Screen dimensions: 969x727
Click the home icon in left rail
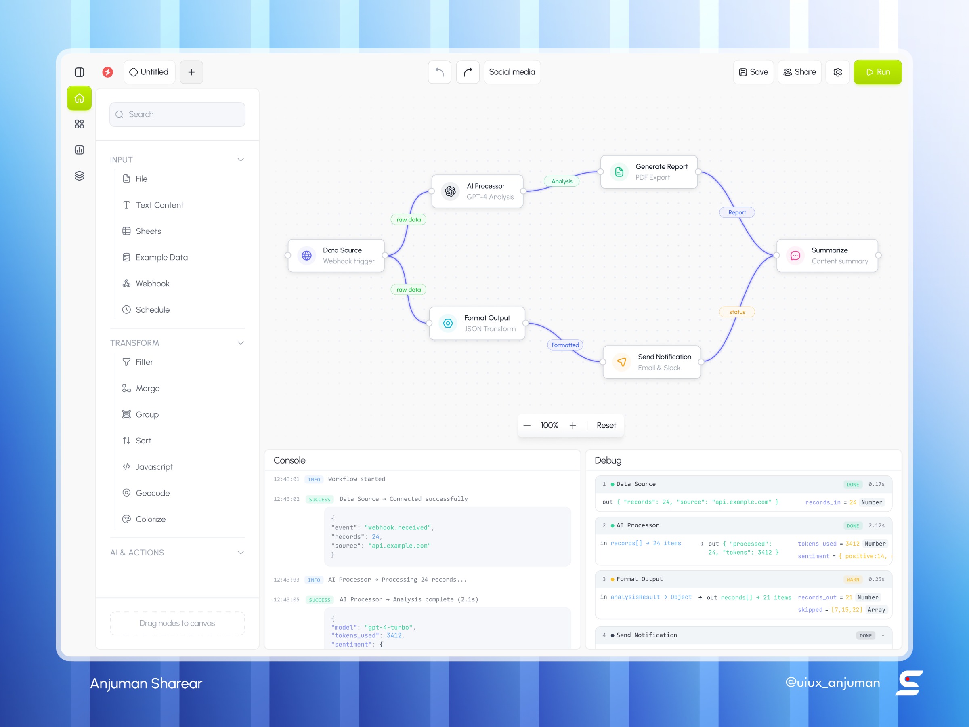pos(79,98)
